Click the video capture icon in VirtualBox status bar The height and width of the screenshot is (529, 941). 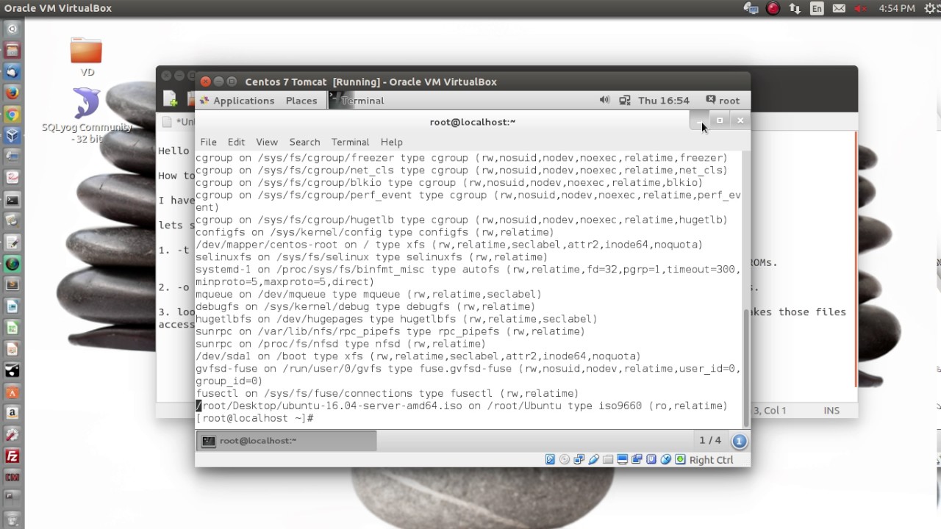click(x=637, y=459)
